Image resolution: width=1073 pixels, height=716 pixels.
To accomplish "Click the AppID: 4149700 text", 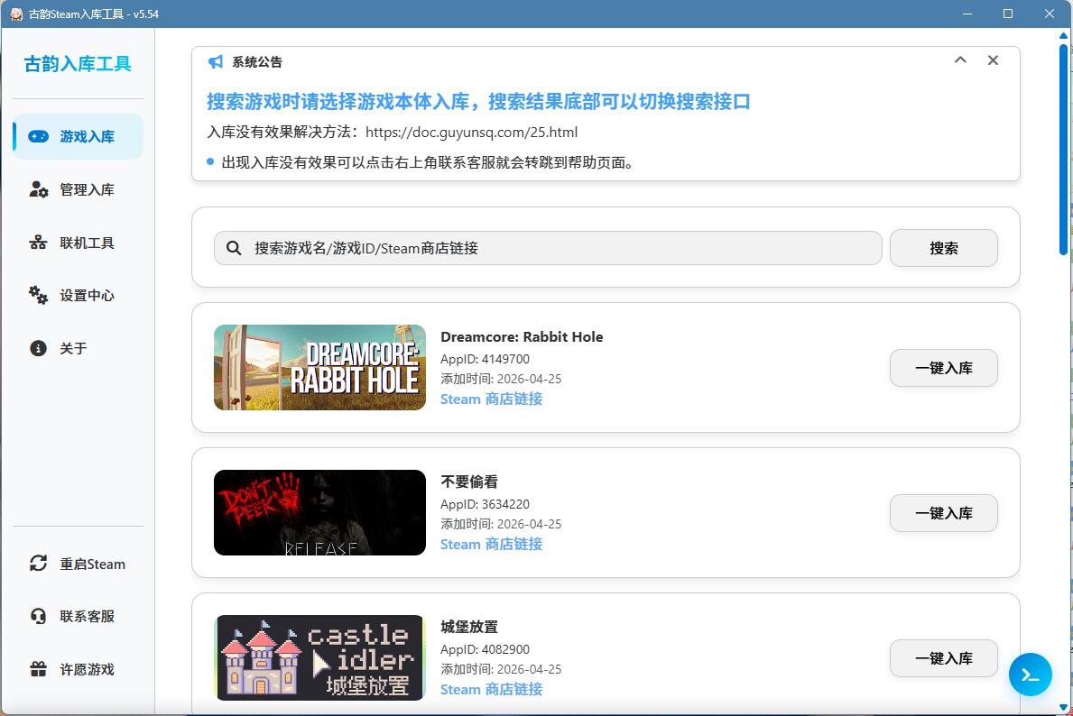I will [x=485, y=359].
